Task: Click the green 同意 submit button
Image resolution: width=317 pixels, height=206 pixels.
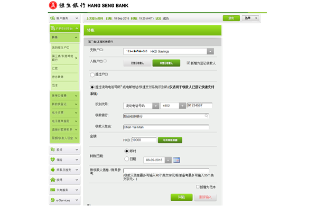Action: [x=182, y=197]
